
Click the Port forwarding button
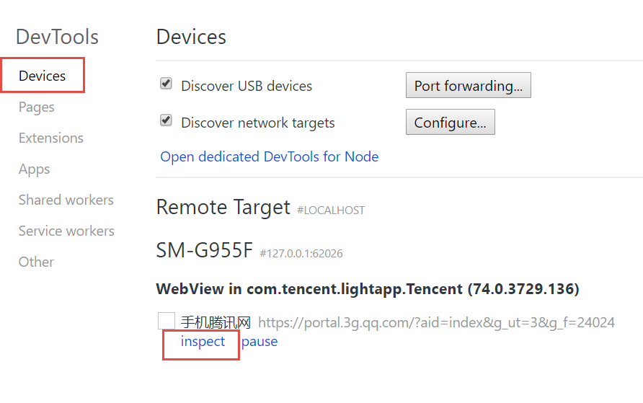(x=468, y=86)
